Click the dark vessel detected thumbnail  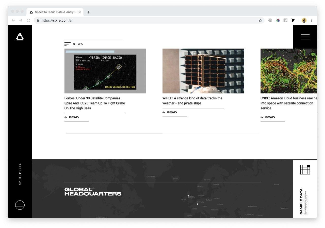pyautogui.click(x=105, y=71)
